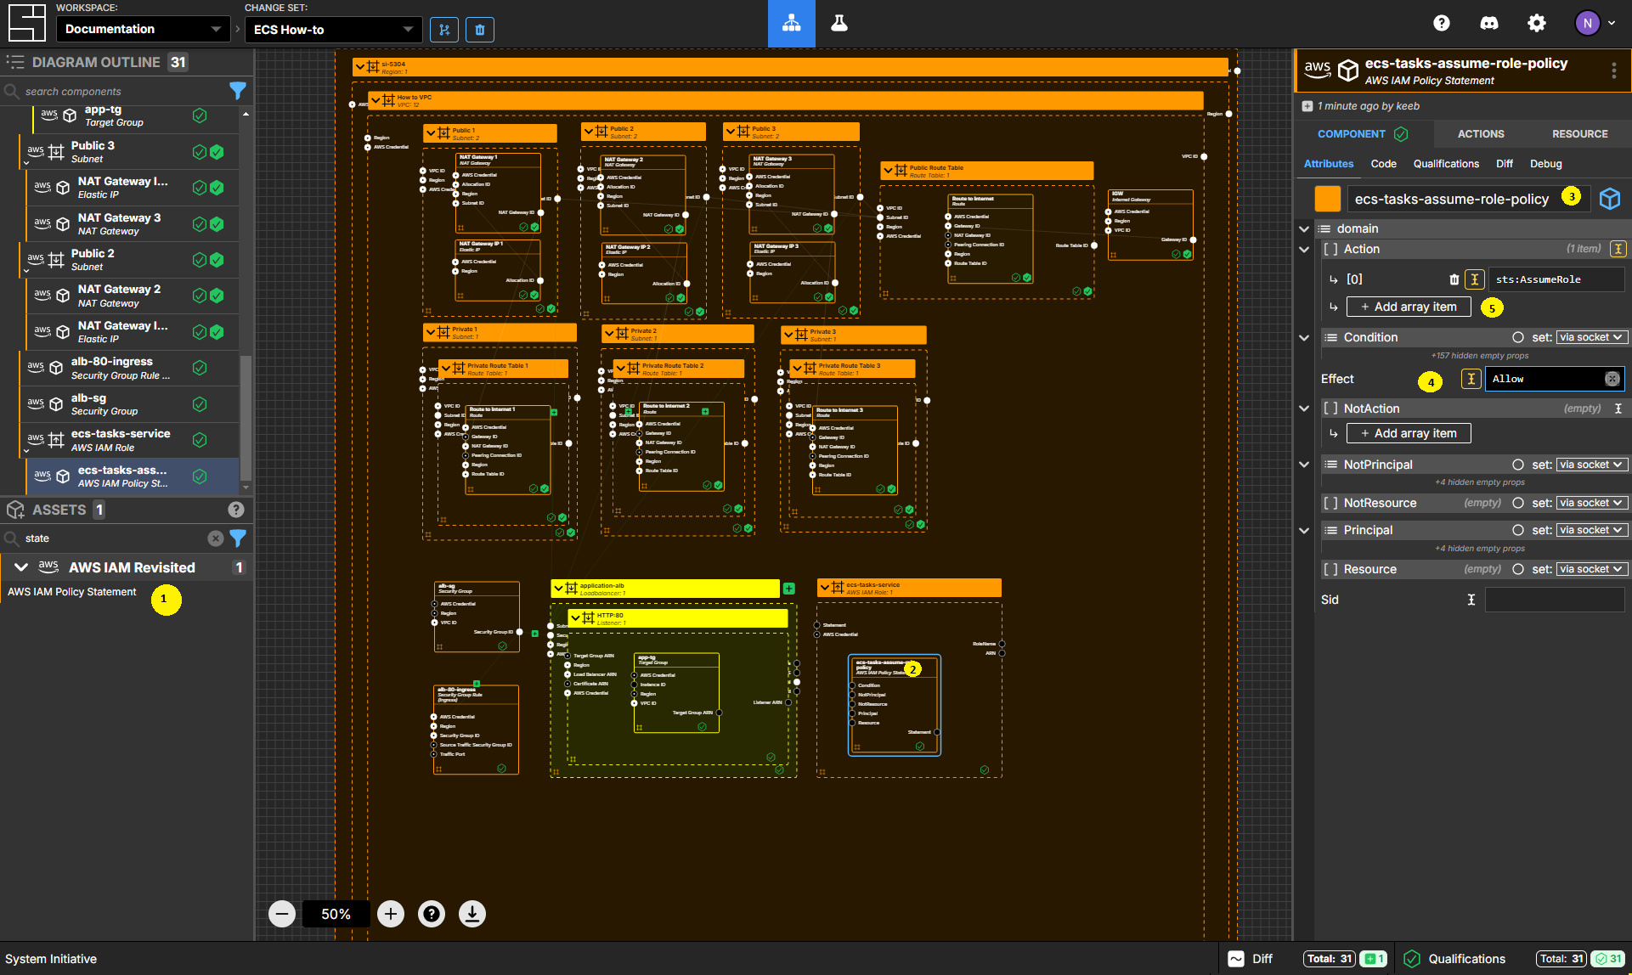The width and height of the screenshot is (1632, 975).
Task: Open the model diagram view icon
Action: (x=791, y=24)
